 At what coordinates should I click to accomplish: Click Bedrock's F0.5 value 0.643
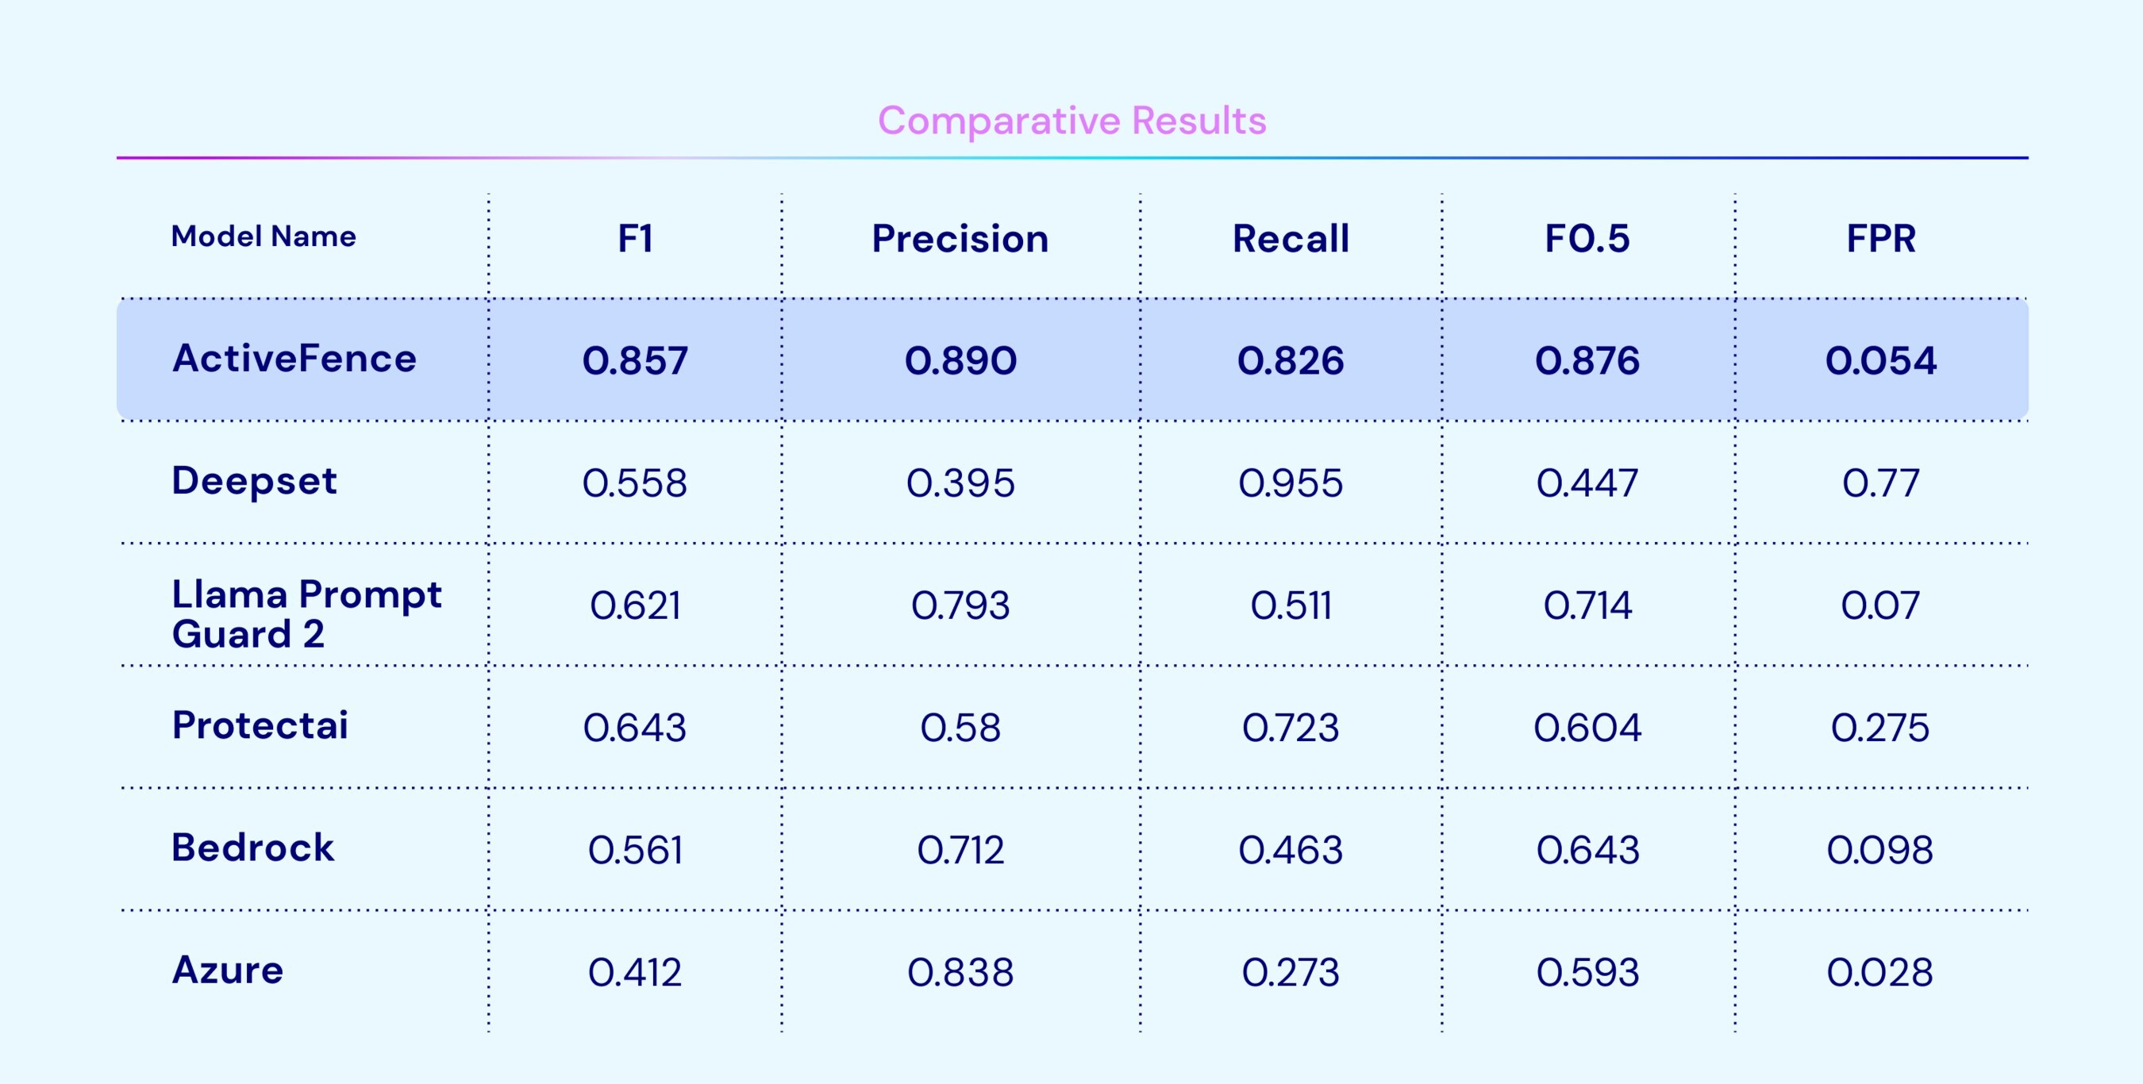click(x=1587, y=850)
